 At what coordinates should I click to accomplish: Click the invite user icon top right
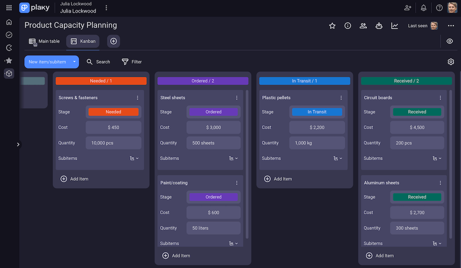tap(408, 8)
